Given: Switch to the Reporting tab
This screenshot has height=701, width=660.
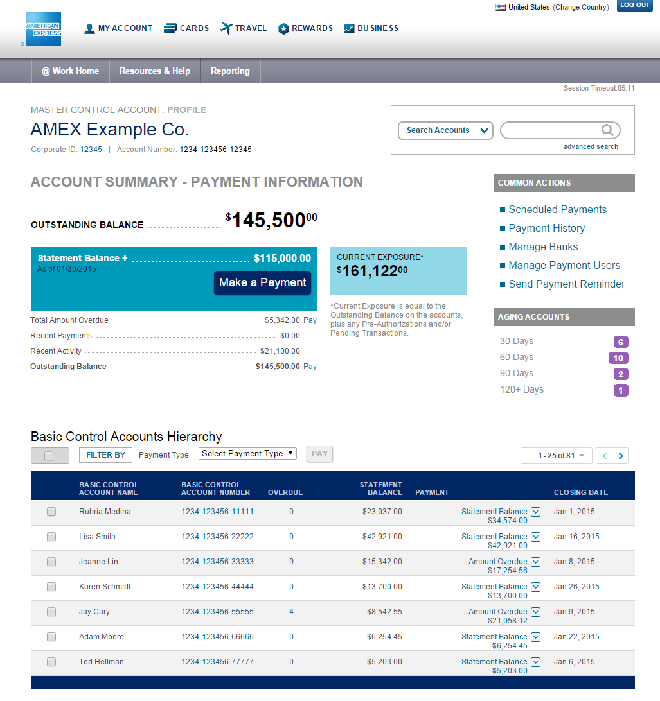Looking at the screenshot, I should (230, 71).
